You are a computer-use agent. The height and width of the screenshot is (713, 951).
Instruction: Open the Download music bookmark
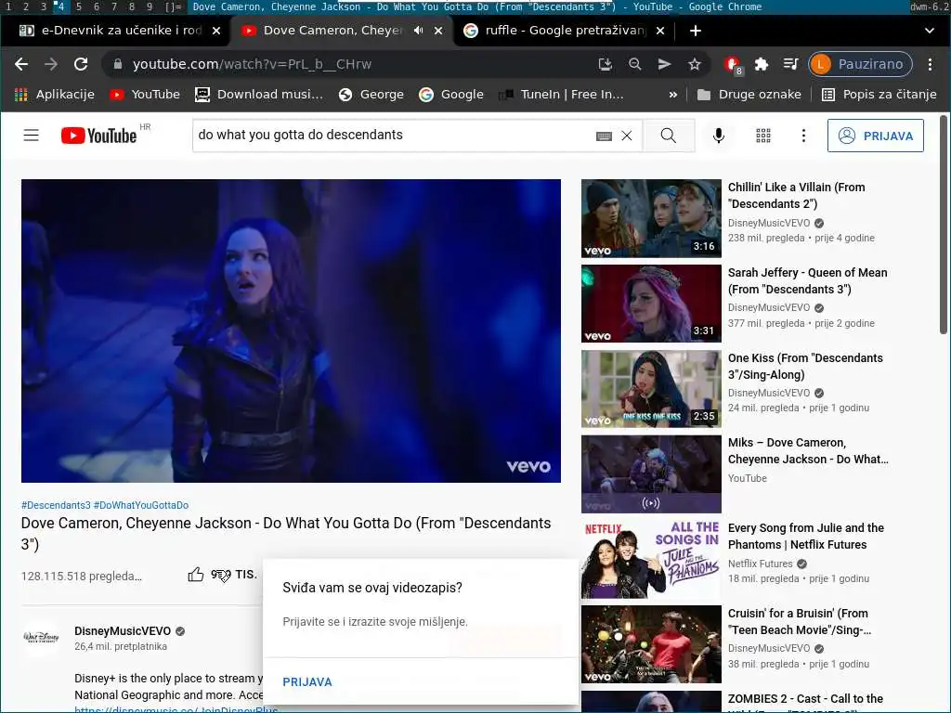(259, 94)
